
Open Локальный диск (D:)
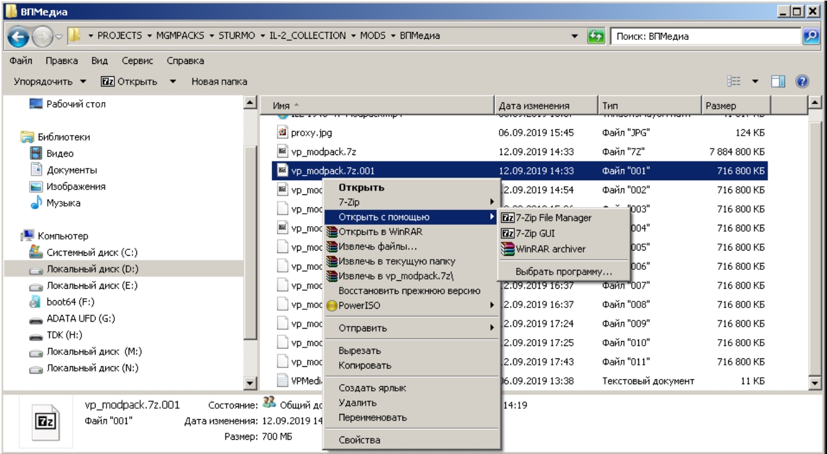(x=85, y=269)
